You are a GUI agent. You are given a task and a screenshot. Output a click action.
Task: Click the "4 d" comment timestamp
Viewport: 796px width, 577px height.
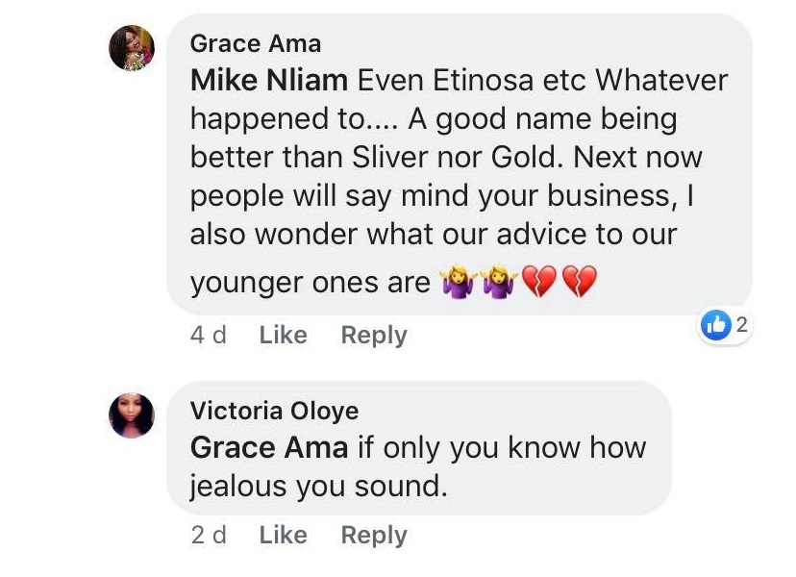(x=209, y=335)
